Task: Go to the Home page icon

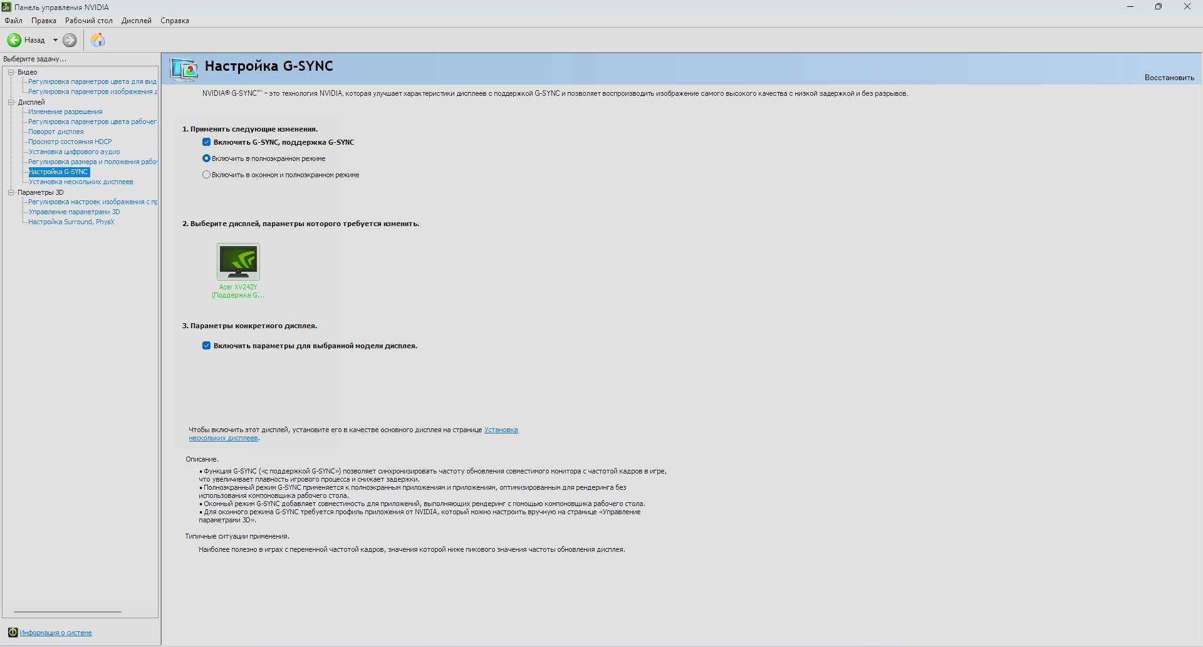Action: click(x=98, y=40)
